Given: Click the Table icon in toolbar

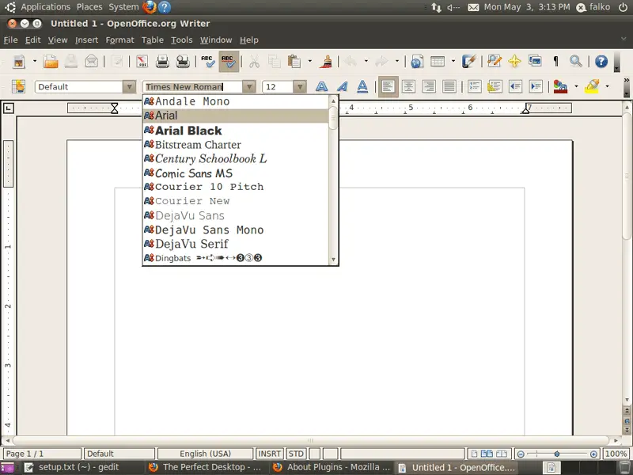Looking at the screenshot, I should [438, 62].
